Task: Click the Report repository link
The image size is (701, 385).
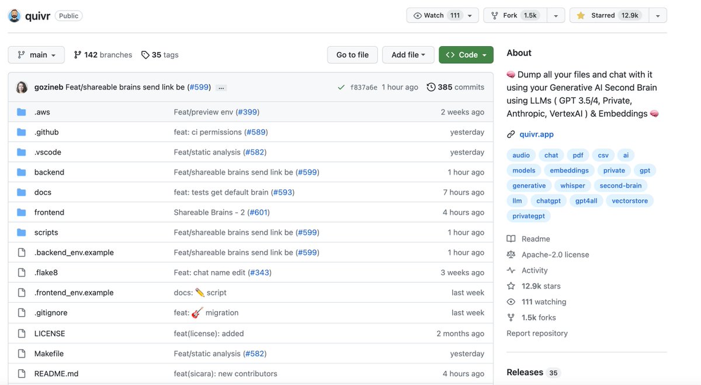Action: pos(537,334)
